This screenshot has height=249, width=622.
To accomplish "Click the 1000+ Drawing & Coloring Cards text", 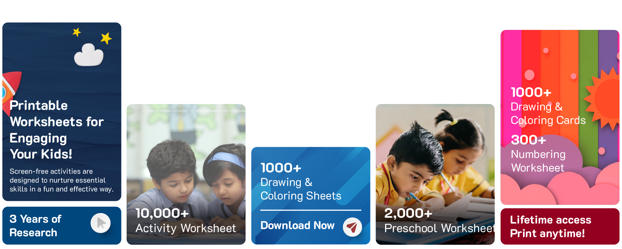I will pos(548,106).
